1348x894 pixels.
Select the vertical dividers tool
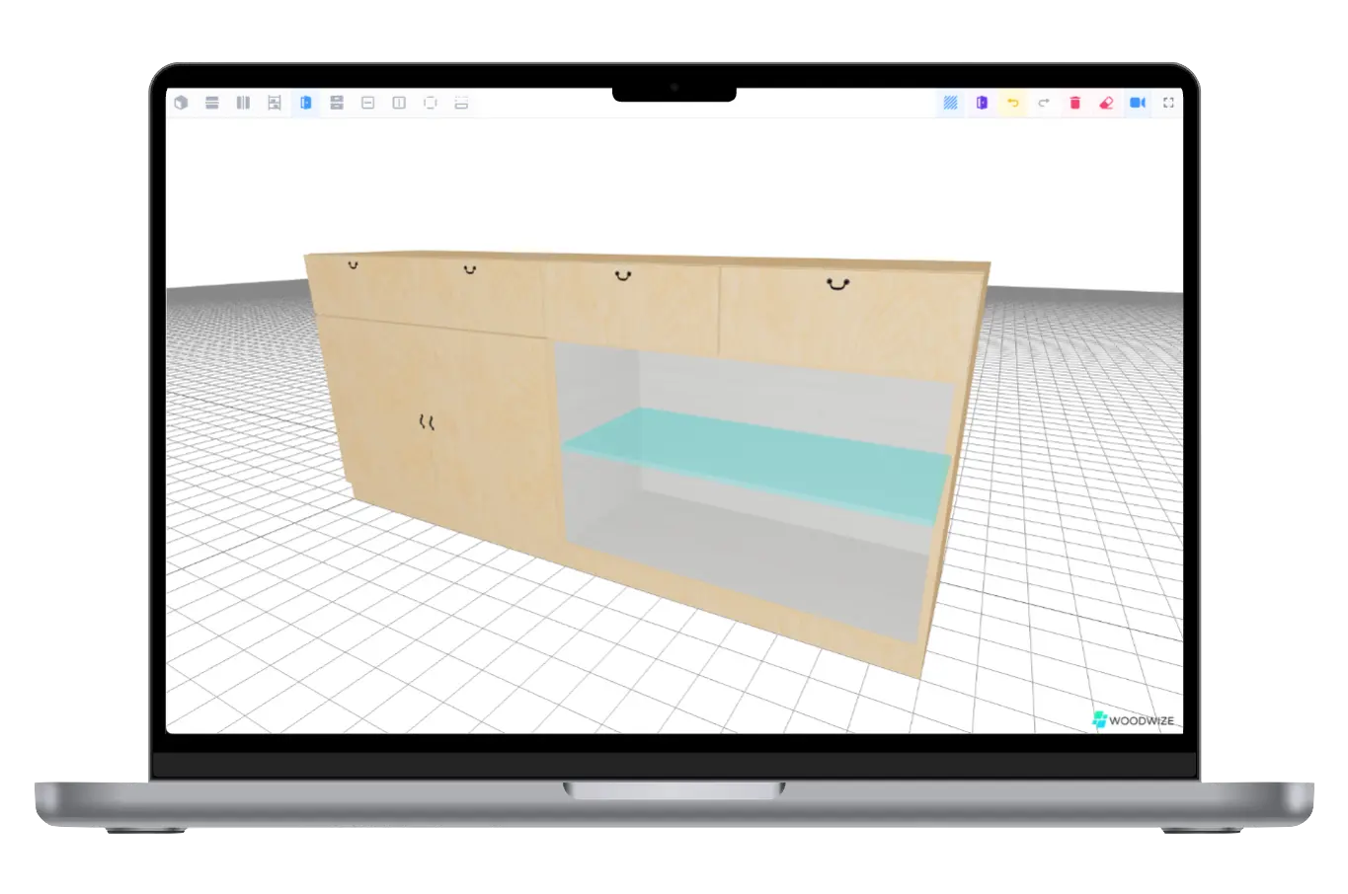243,103
